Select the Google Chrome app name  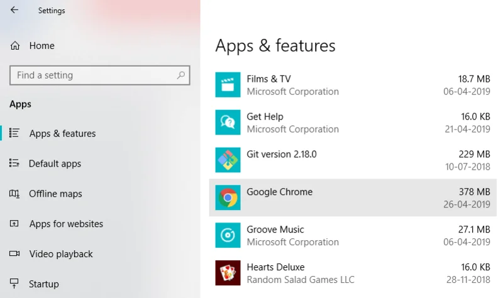(x=279, y=192)
